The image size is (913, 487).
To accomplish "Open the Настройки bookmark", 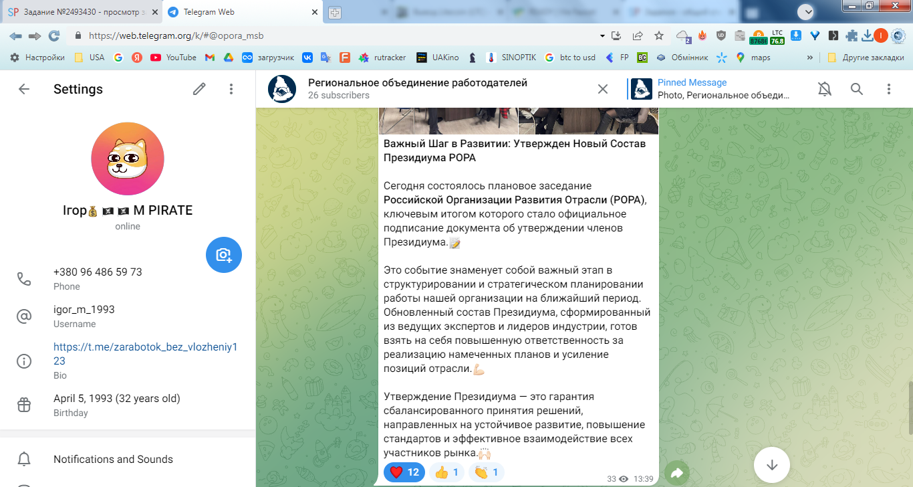I will [x=37, y=58].
